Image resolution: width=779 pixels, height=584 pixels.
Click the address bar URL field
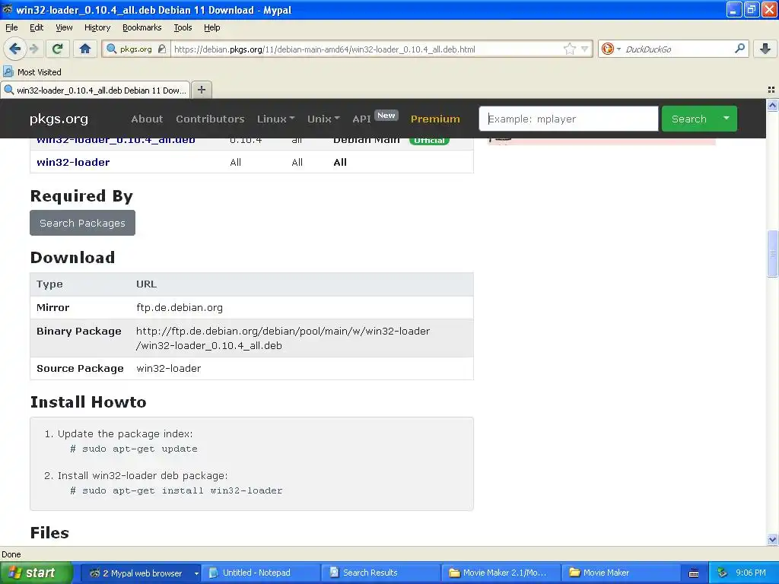pyautogui.click(x=367, y=49)
